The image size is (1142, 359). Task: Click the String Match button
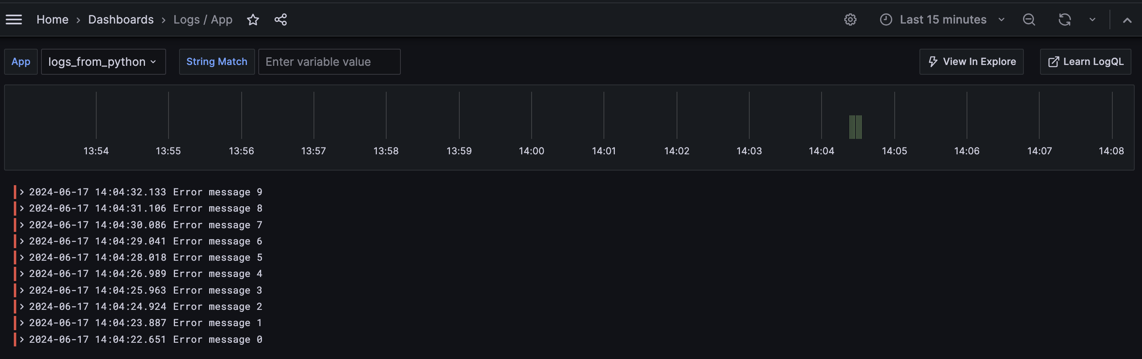coord(216,62)
